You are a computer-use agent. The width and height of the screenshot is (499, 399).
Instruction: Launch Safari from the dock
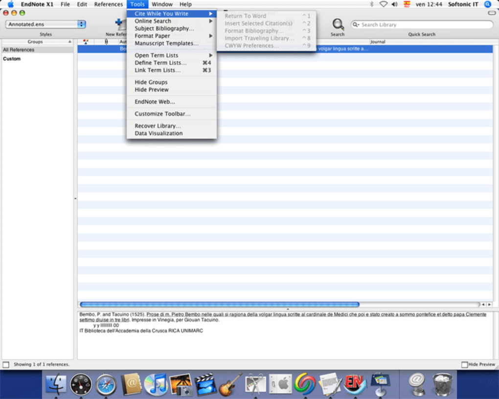[x=106, y=385]
